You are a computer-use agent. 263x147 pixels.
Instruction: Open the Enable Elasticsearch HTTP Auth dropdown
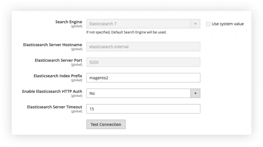coord(139,93)
